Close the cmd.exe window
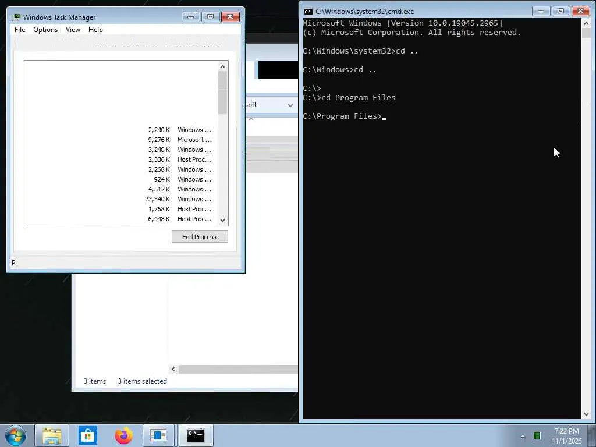This screenshot has height=447, width=596. tap(580, 11)
